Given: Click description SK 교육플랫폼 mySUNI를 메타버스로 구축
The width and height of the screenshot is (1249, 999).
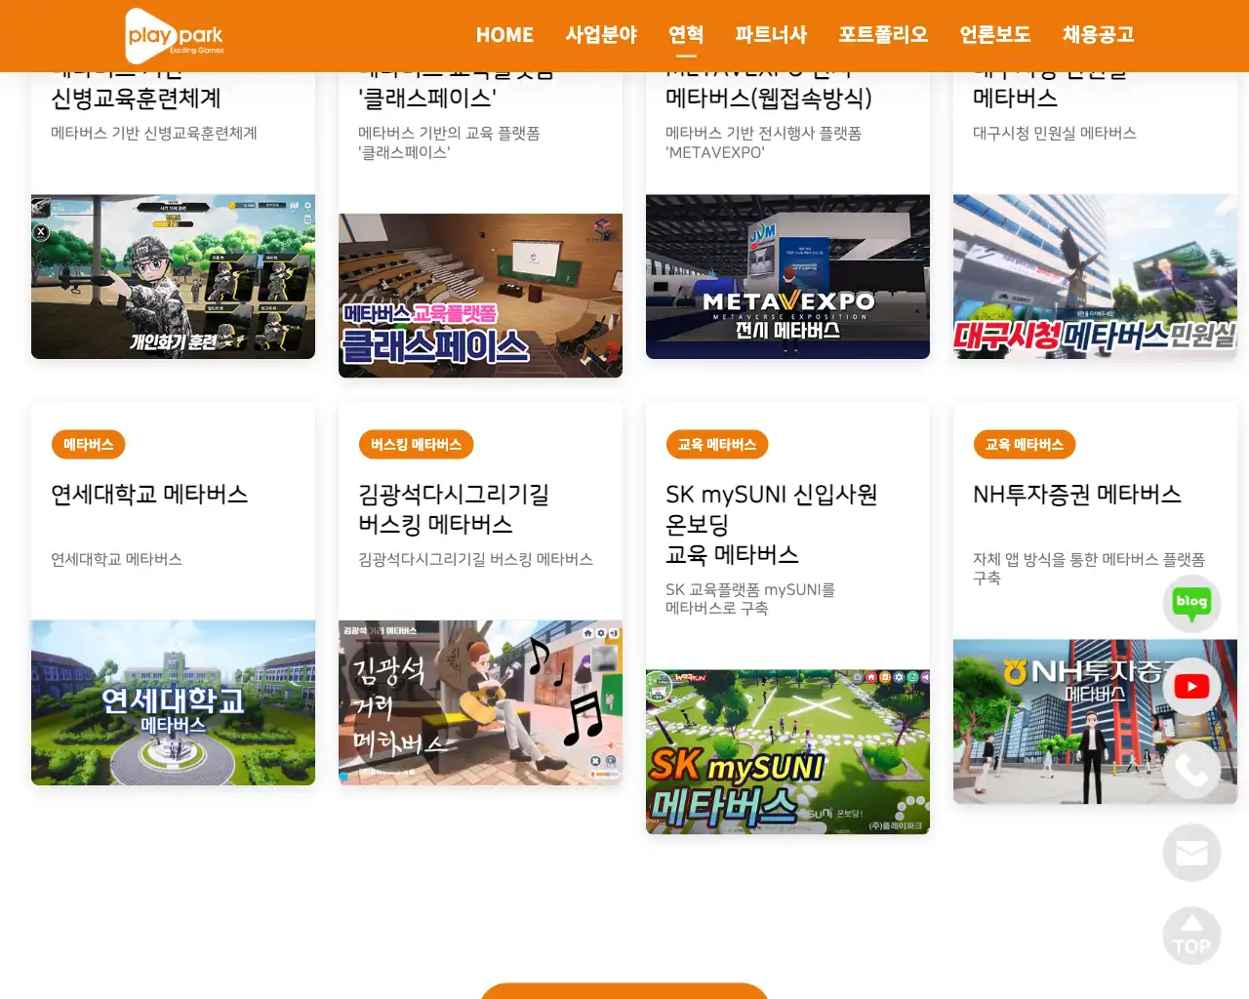Looking at the screenshot, I should (x=750, y=599).
